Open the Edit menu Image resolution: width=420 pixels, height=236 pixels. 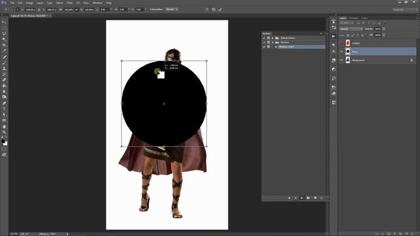(x=20, y=3)
